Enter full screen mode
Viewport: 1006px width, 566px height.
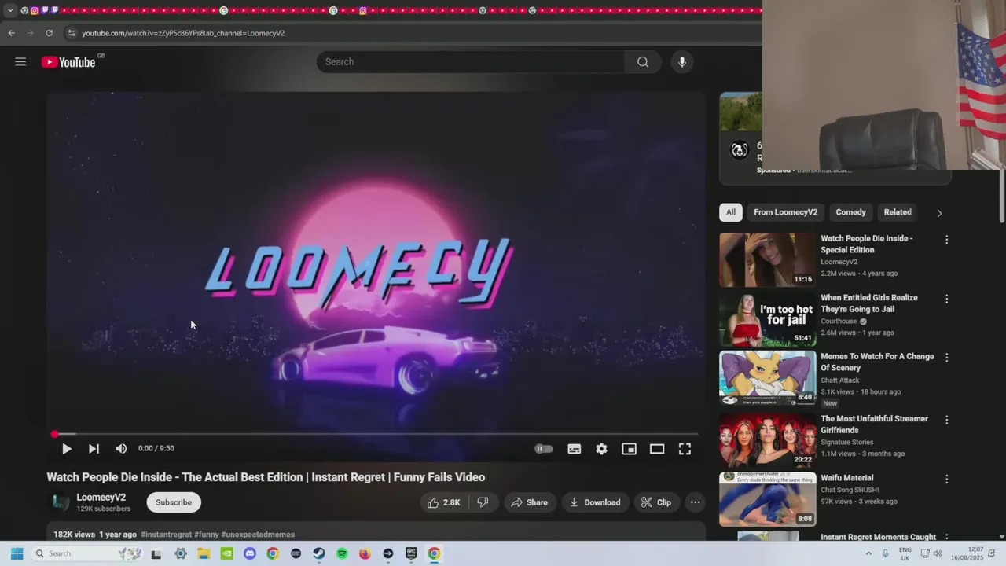coord(685,449)
